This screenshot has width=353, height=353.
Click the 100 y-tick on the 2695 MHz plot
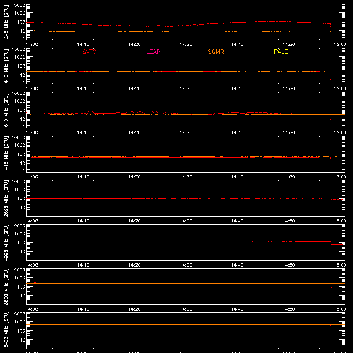coord(21,199)
